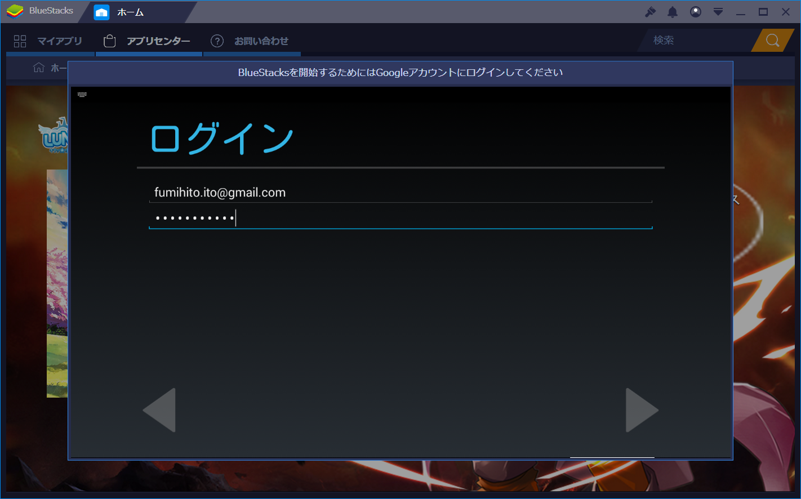Click the BlueStacks logo icon
Viewport: 801px width, 499px height.
point(15,11)
